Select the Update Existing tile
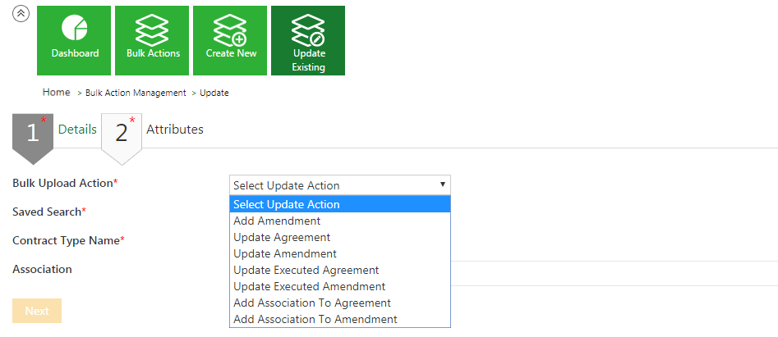 click(x=309, y=40)
